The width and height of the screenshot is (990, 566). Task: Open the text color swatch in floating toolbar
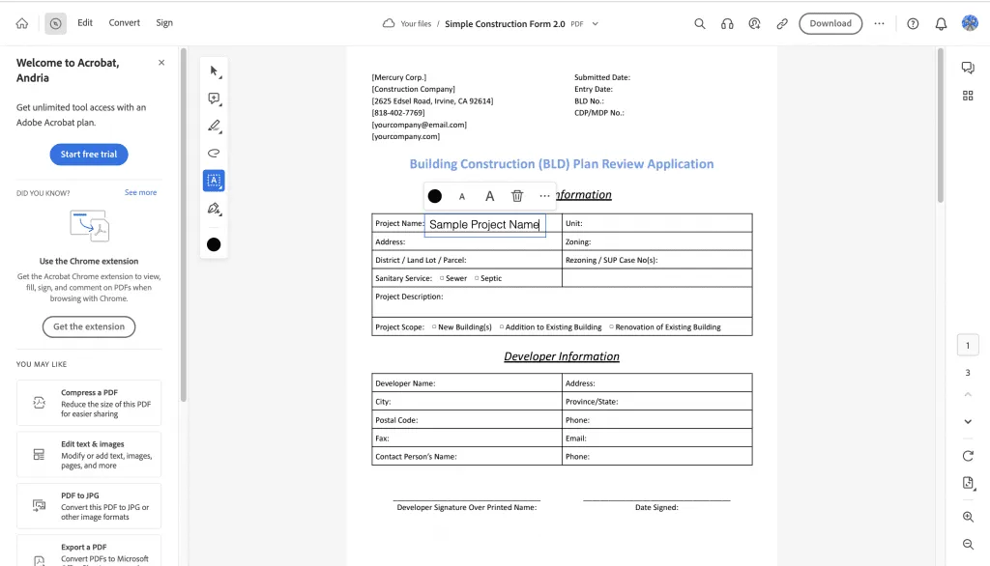click(x=434, y=195)
